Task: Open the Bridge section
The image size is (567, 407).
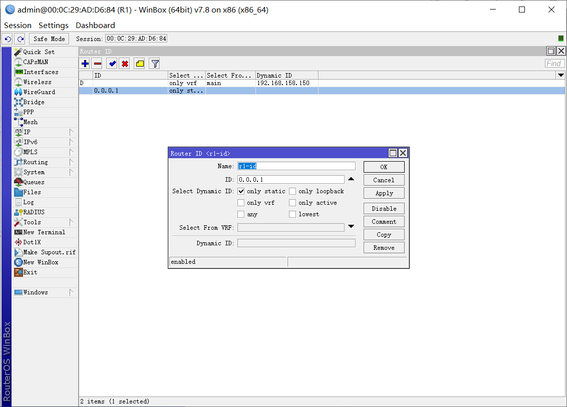Action: coord(45,102)
